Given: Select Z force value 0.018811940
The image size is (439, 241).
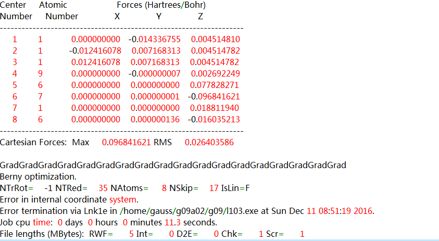Looking at the screenshot, I should tap(215, 108).
